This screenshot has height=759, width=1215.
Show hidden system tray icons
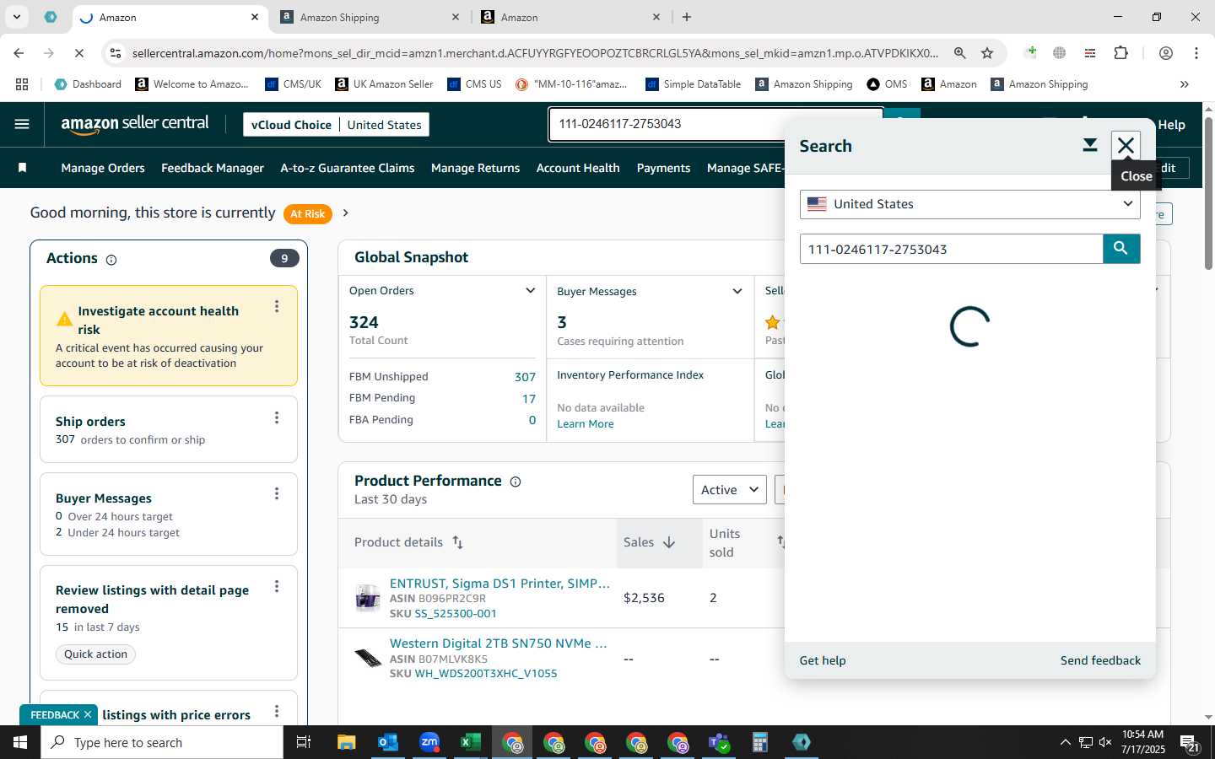pos(1065,742)
